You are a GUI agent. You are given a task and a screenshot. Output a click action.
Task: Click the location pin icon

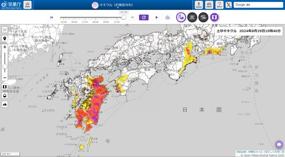tap(5, 39)
